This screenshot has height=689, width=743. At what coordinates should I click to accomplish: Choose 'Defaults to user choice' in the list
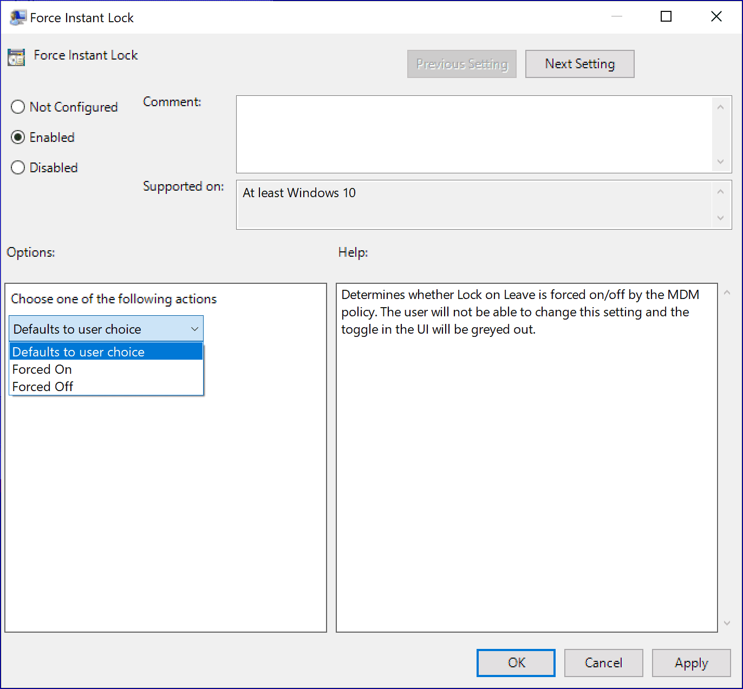(x=106, y=352)
